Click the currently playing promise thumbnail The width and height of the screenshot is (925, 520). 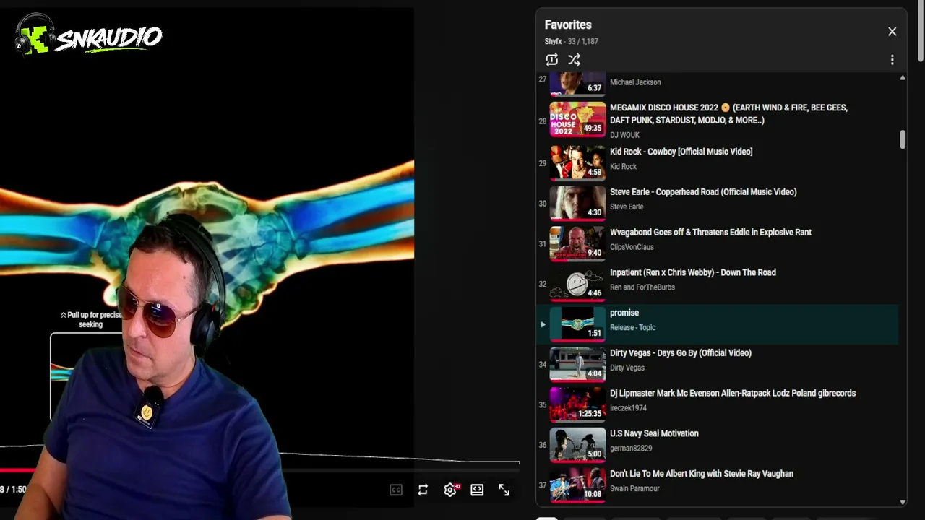577,324
